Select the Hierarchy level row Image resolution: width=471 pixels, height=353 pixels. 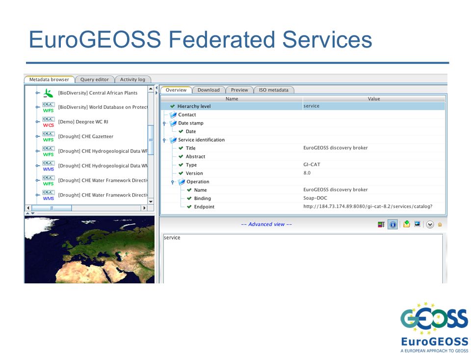tap(303, 106)
